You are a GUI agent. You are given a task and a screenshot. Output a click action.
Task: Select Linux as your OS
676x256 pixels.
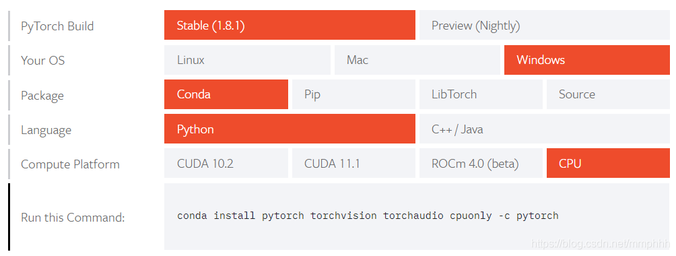coord(247,60)
